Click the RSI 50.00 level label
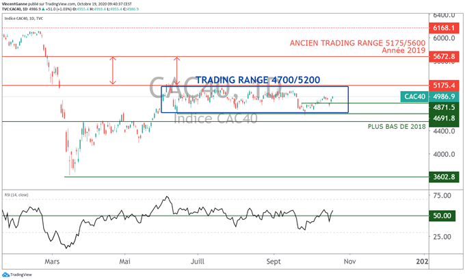Viewport: 465px width, 280px height. tap(442, 216)
